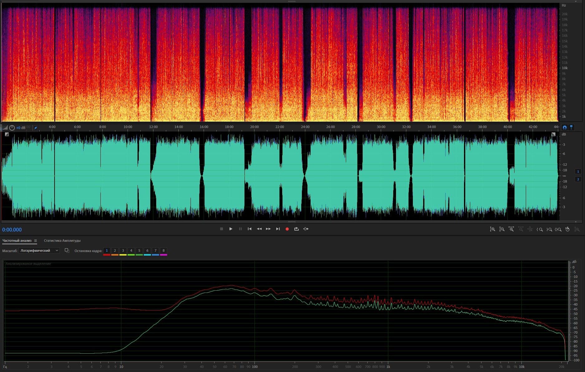
Task: Toggle channel 2 enable button
Action: [x=578, y=179]
